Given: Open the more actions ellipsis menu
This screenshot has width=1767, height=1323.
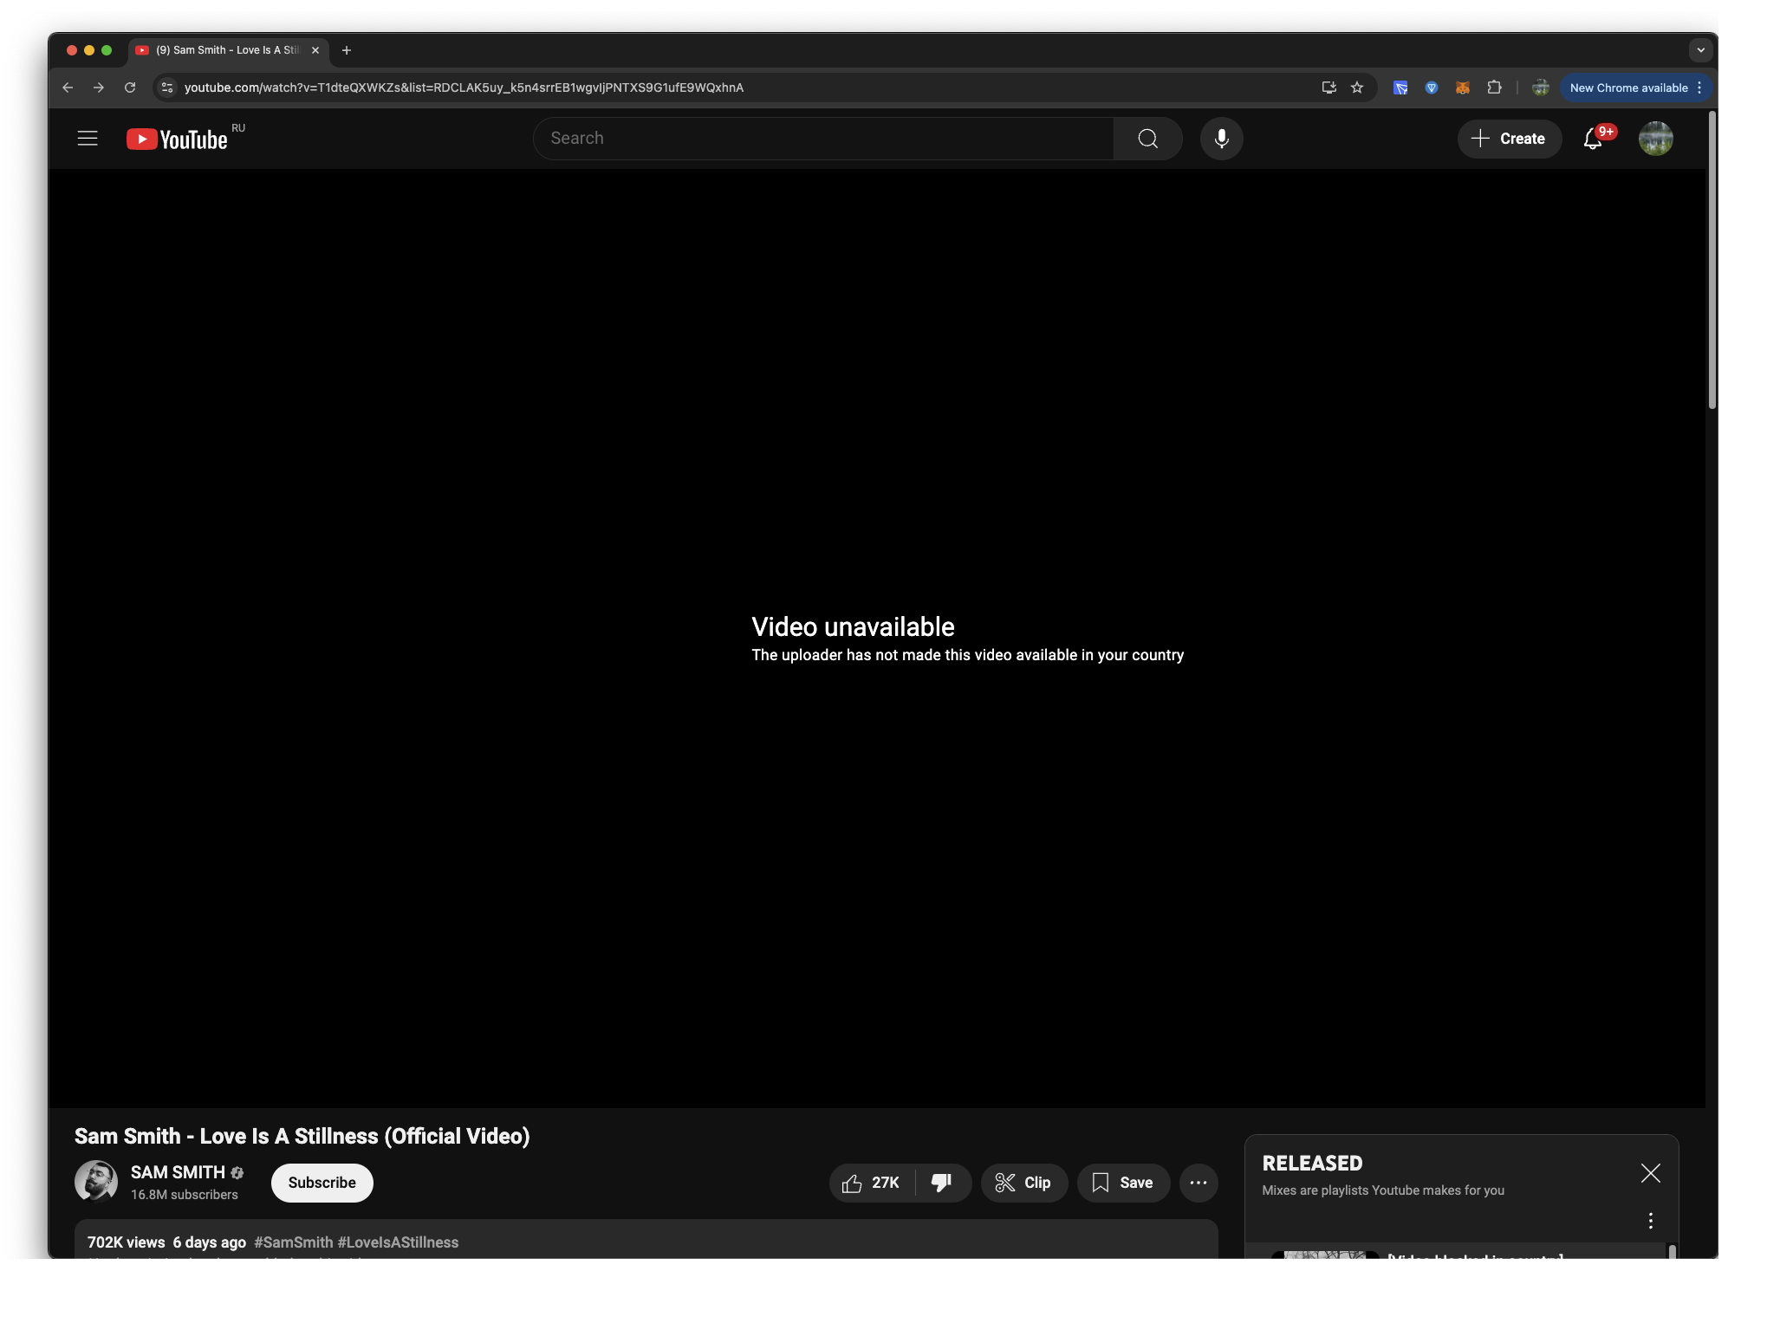Looking at the screenshot, I should click(1199, 1183).
